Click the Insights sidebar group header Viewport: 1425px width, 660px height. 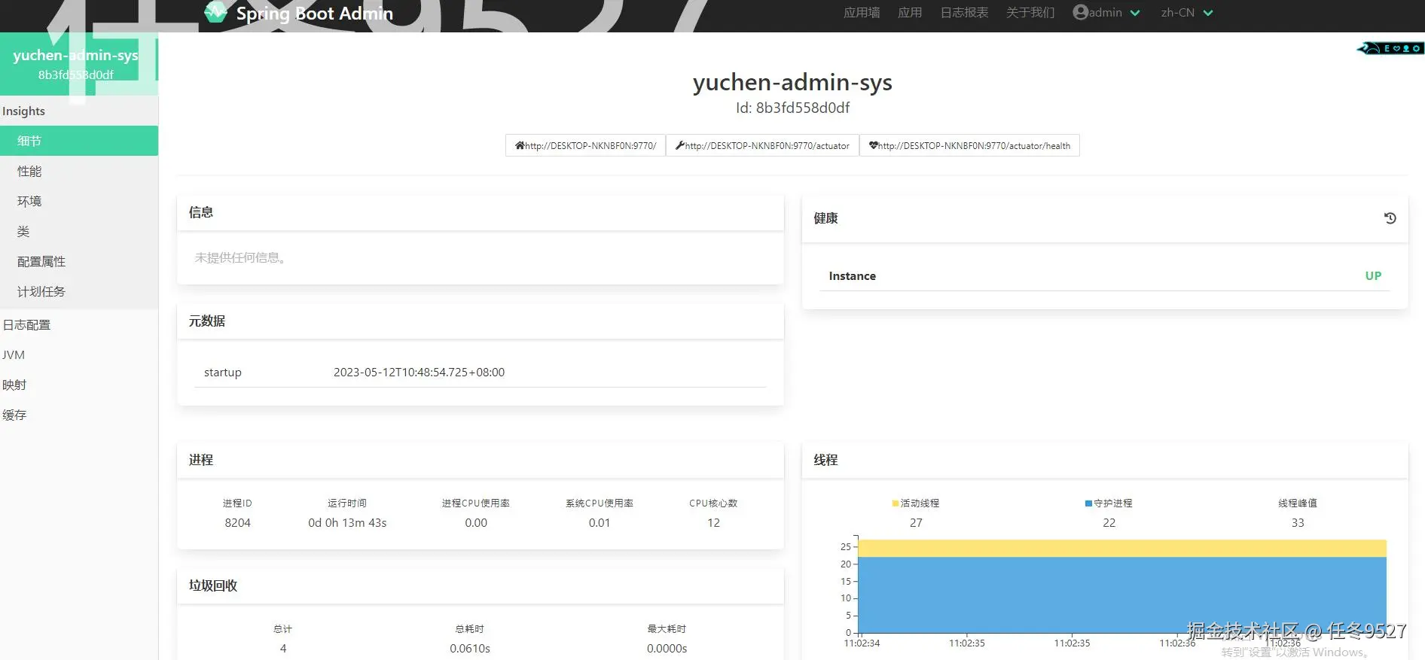coord(79,111)
